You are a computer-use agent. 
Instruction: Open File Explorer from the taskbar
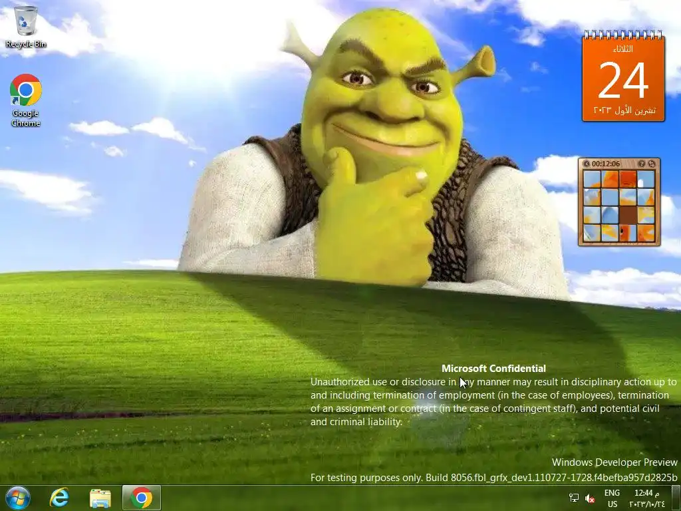[100, 498]
